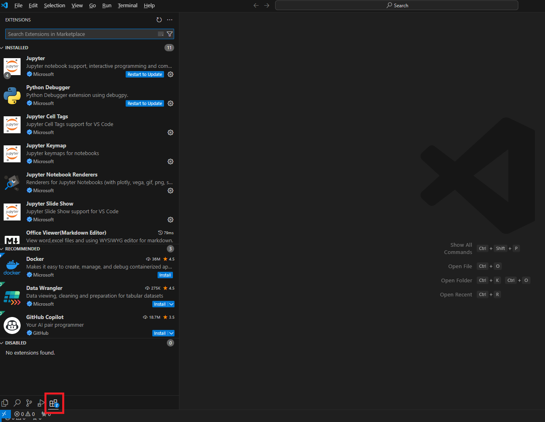
Task: Install the Data Wrangler extension
Action: 160,304
